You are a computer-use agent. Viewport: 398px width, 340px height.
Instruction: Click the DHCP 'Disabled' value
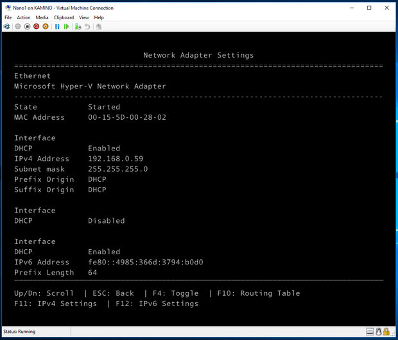(x=107, y=221)
